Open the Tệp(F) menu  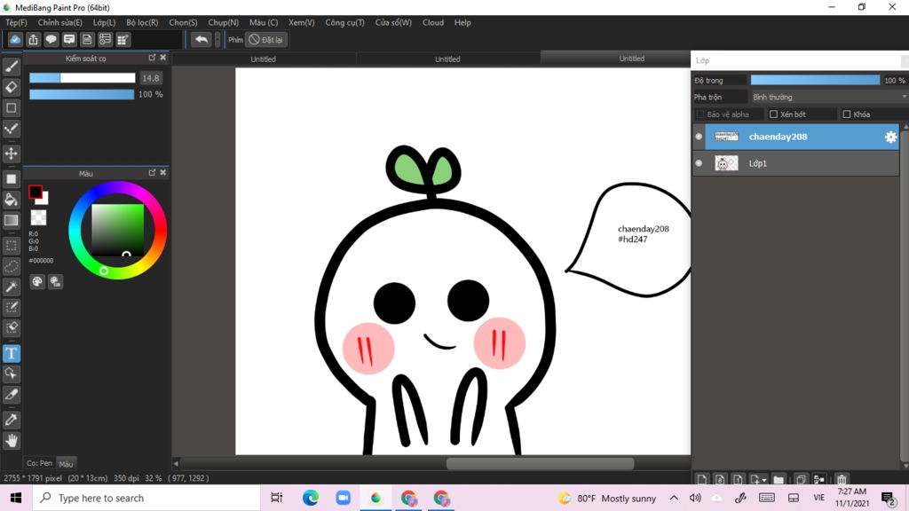(x=16, y=22)
